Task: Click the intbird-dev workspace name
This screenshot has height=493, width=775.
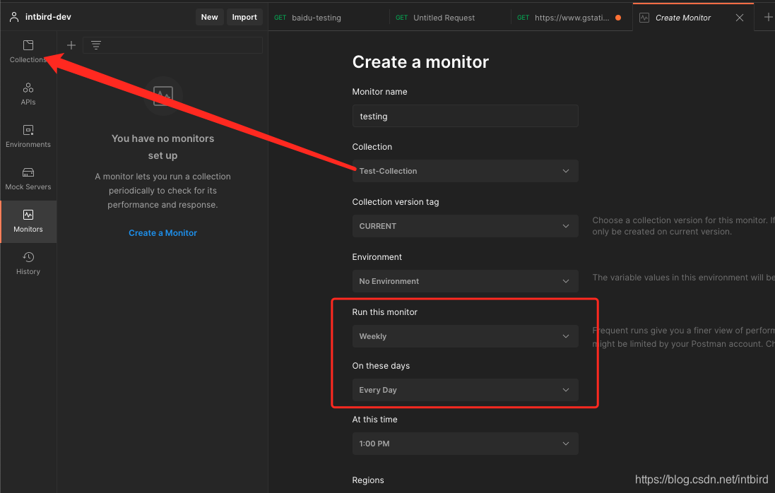Action: point(48,17)
